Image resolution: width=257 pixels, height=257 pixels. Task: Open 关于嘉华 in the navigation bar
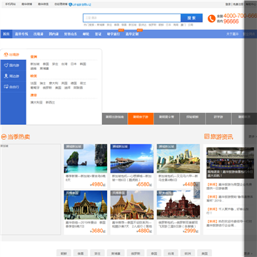[232, 34]
